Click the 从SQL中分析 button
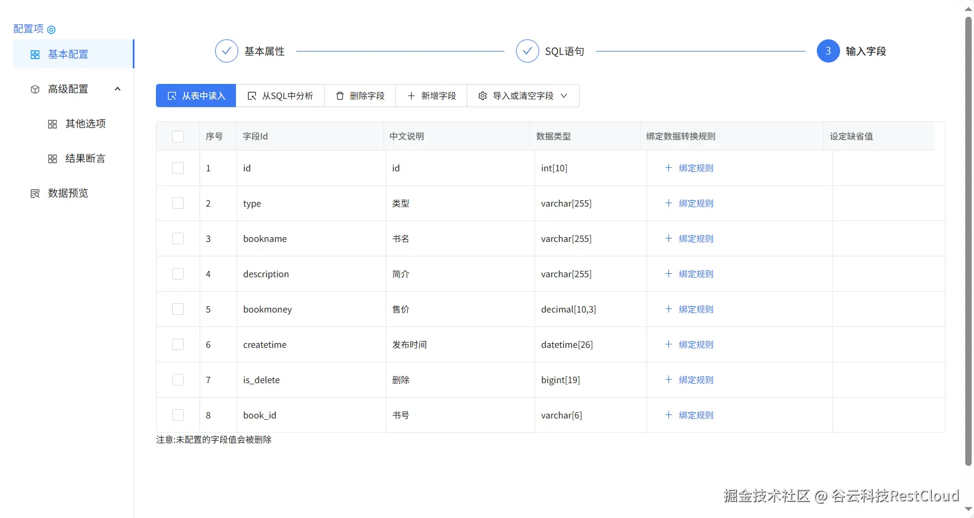The image size is (974, 518). [280, 96]
